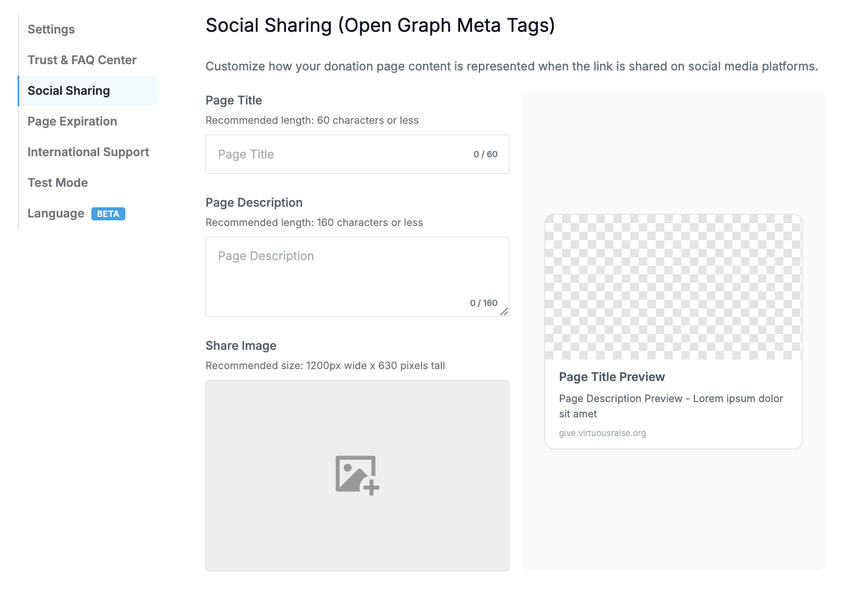The height and width of the screenshot is (594, 860).
Task: Click the Social Sharing page heading
Action: click(x=380, y=26)
